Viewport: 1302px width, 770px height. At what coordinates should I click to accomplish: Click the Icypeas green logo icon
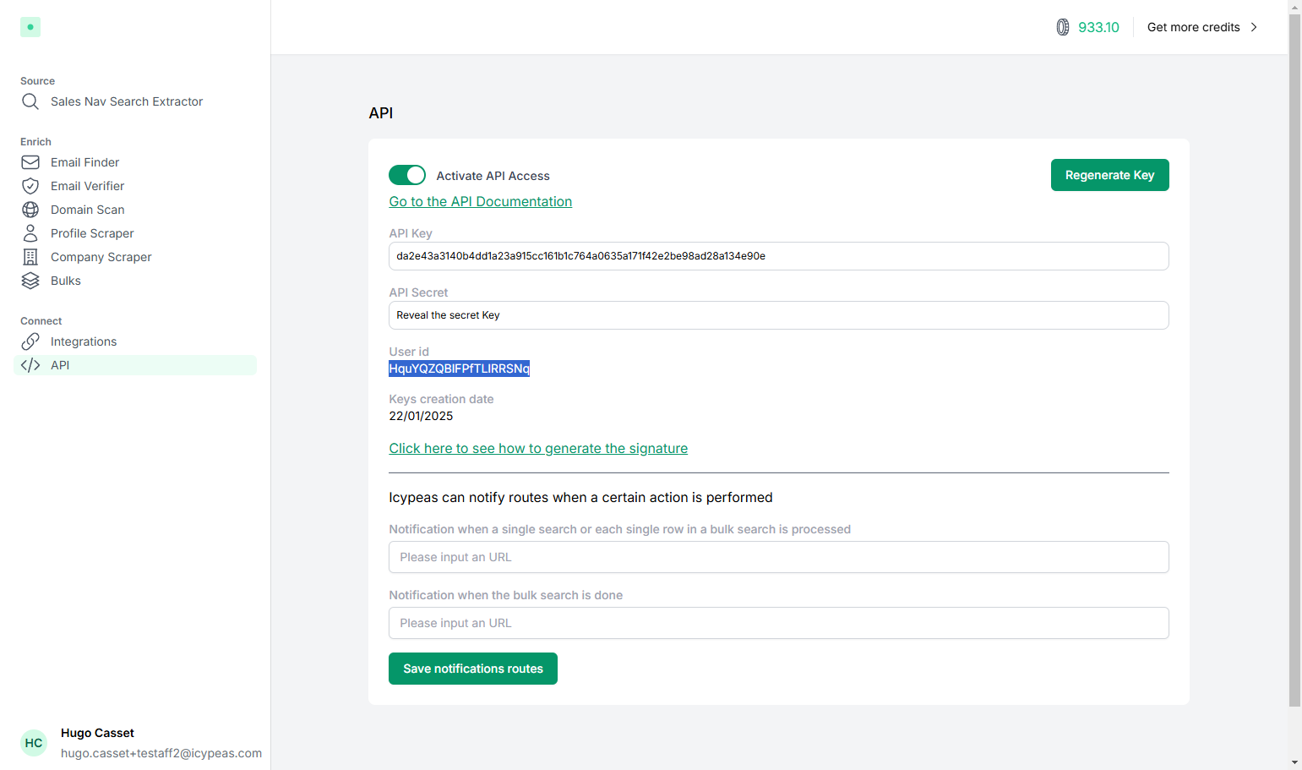tap(30, 27)
